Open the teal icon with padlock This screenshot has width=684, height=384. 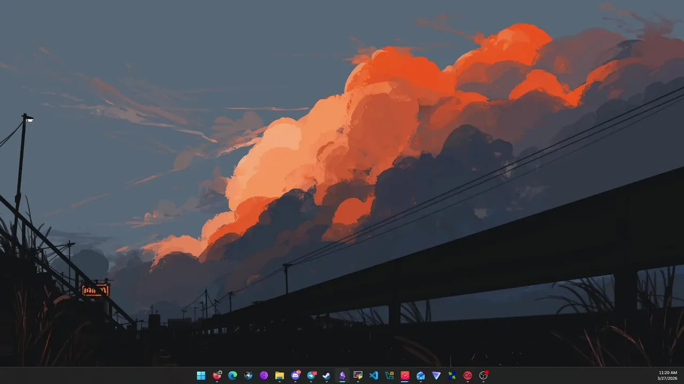click(390, 375)
